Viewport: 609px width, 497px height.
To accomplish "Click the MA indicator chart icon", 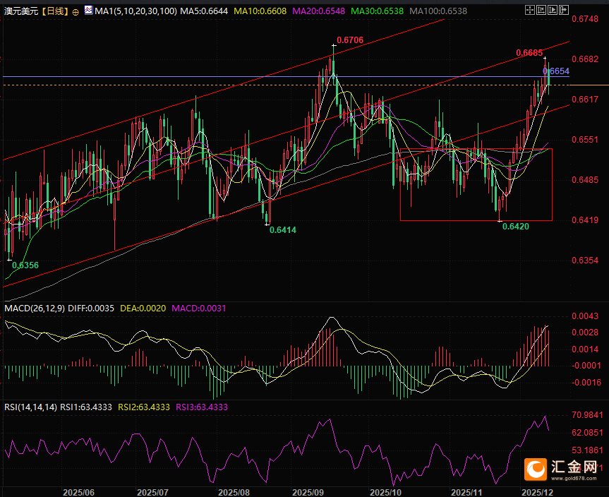I will [x=88, y=11].
